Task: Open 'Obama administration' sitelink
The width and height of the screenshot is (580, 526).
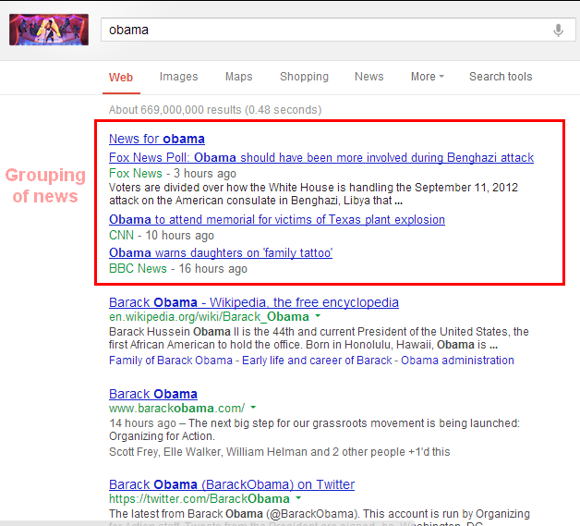Action: pos(457,361)
